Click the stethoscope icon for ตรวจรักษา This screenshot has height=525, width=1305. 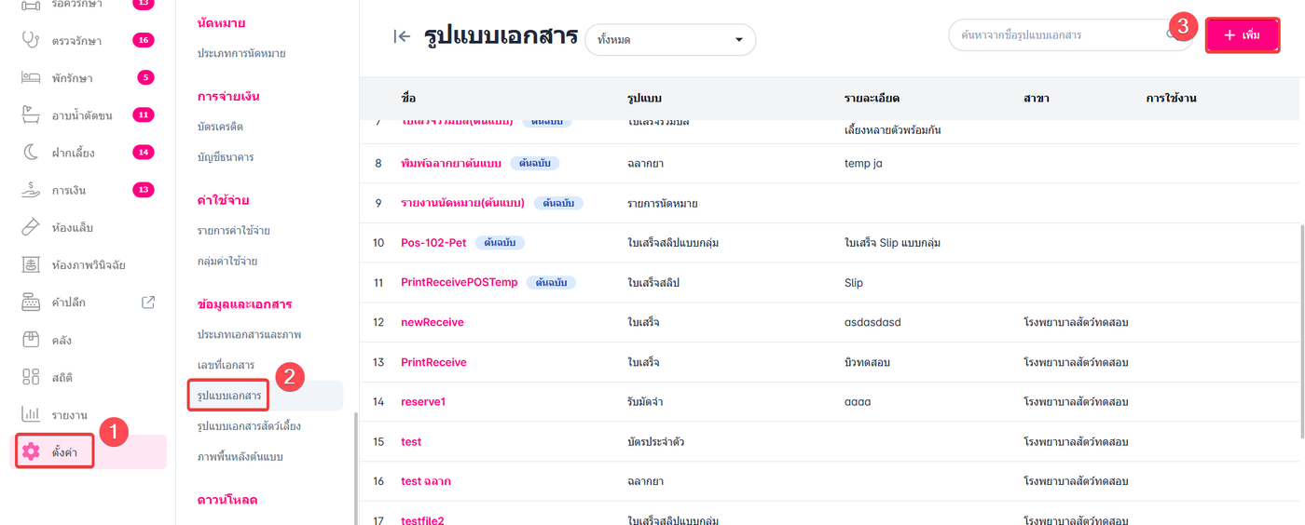coord(31,40)
